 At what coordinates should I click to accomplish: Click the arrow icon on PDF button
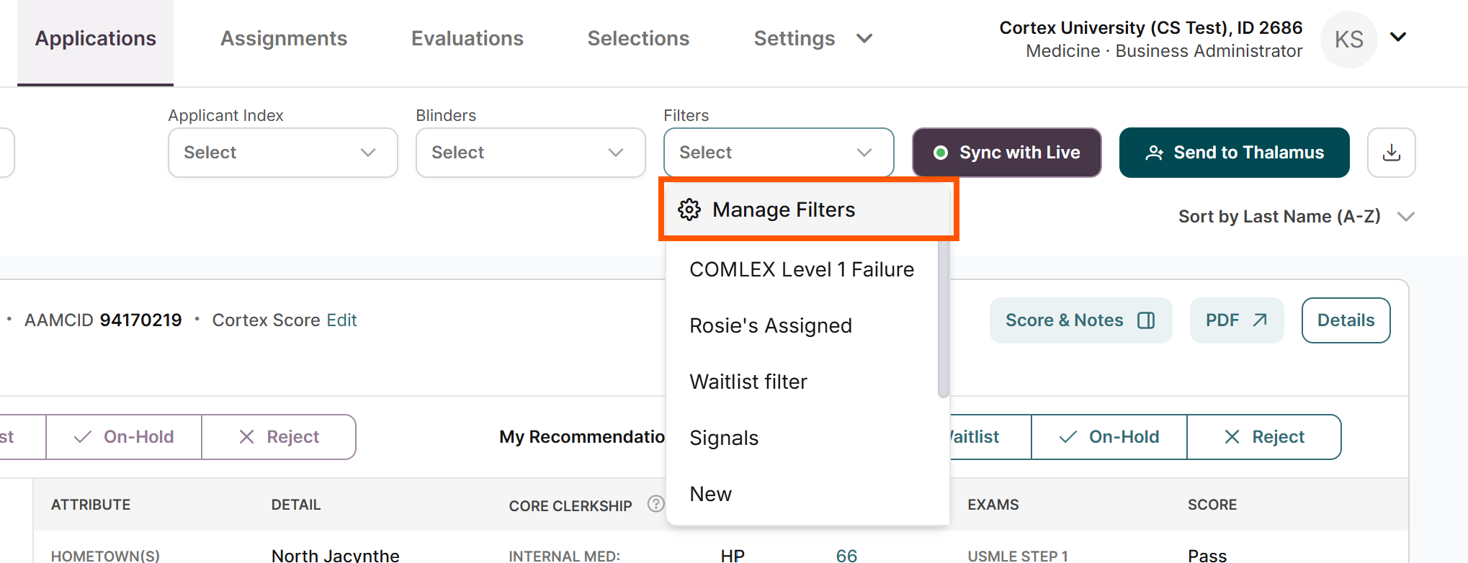(x=1259, y=320)
